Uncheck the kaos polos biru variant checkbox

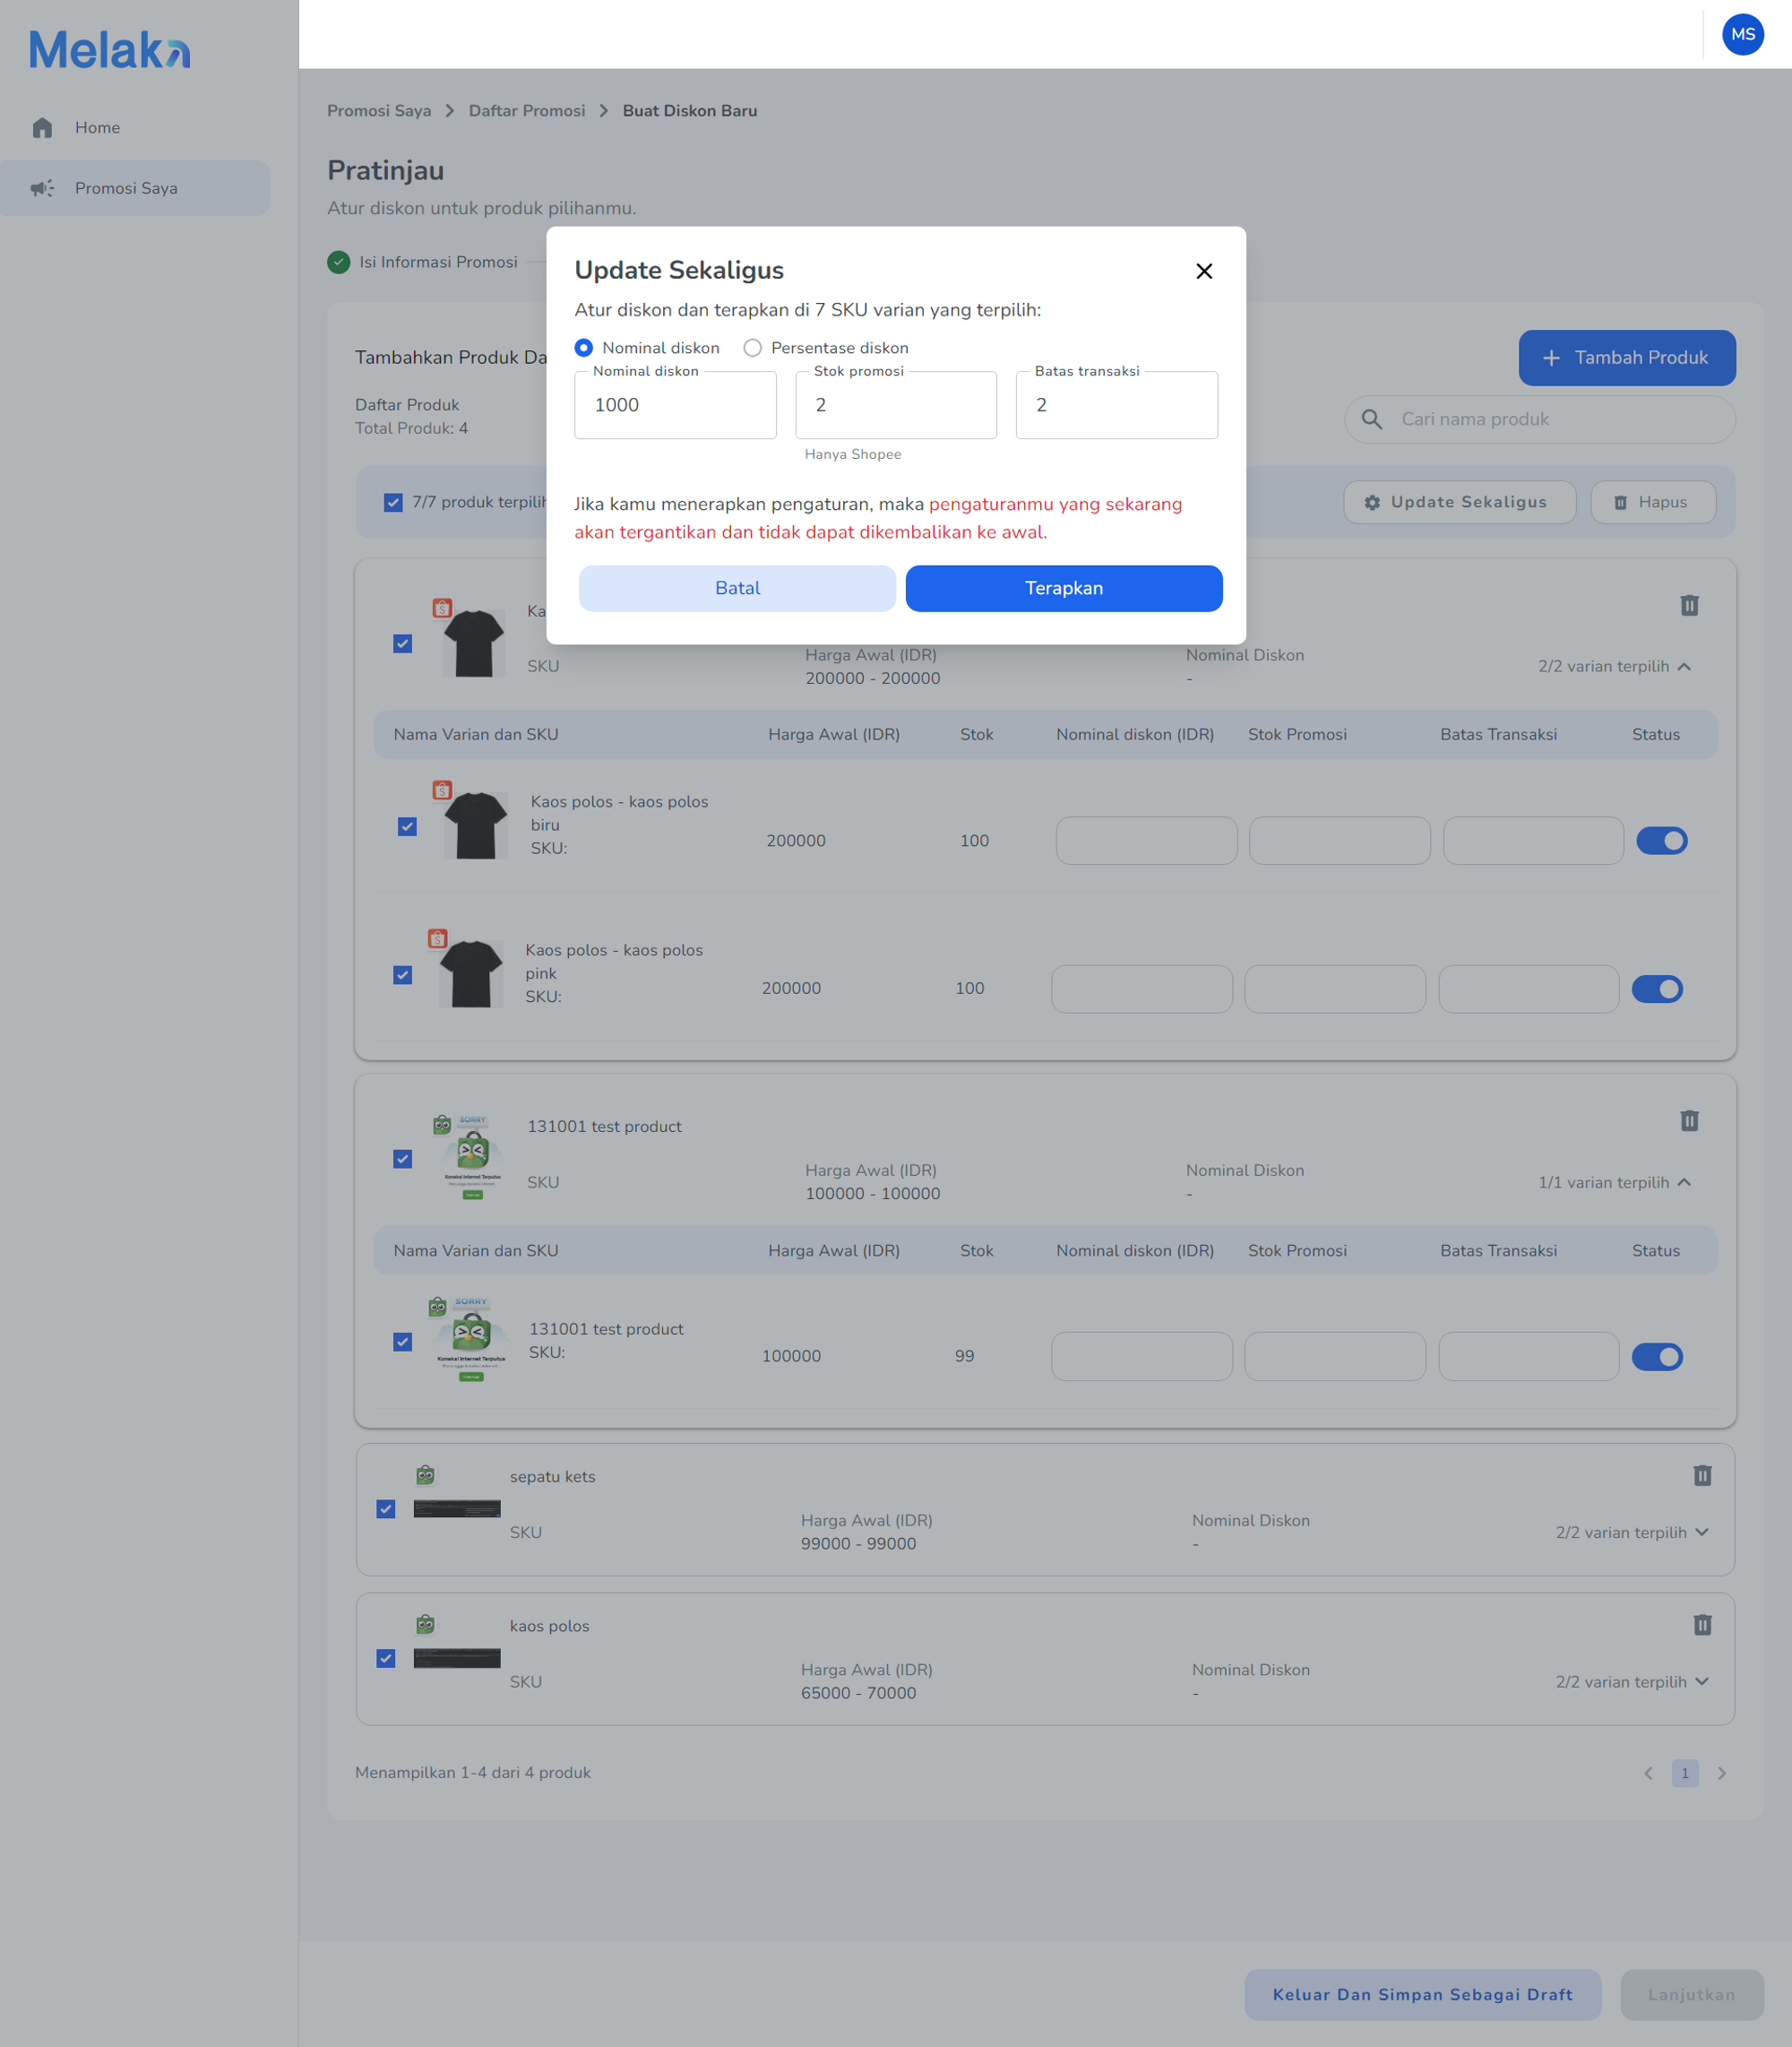point(407,826)
